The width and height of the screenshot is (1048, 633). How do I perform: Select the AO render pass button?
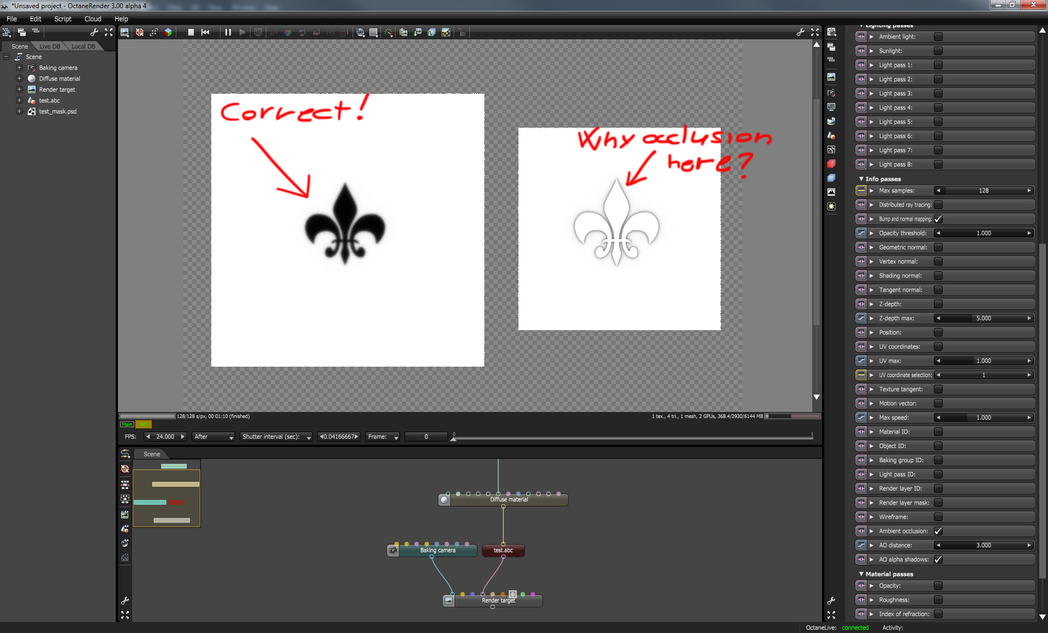pyautogui.click(x=144, y=425)
